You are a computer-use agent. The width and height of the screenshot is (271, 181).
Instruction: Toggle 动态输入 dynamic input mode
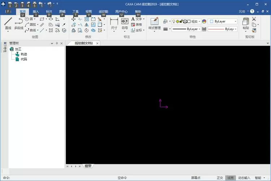(x=244, y=178)
